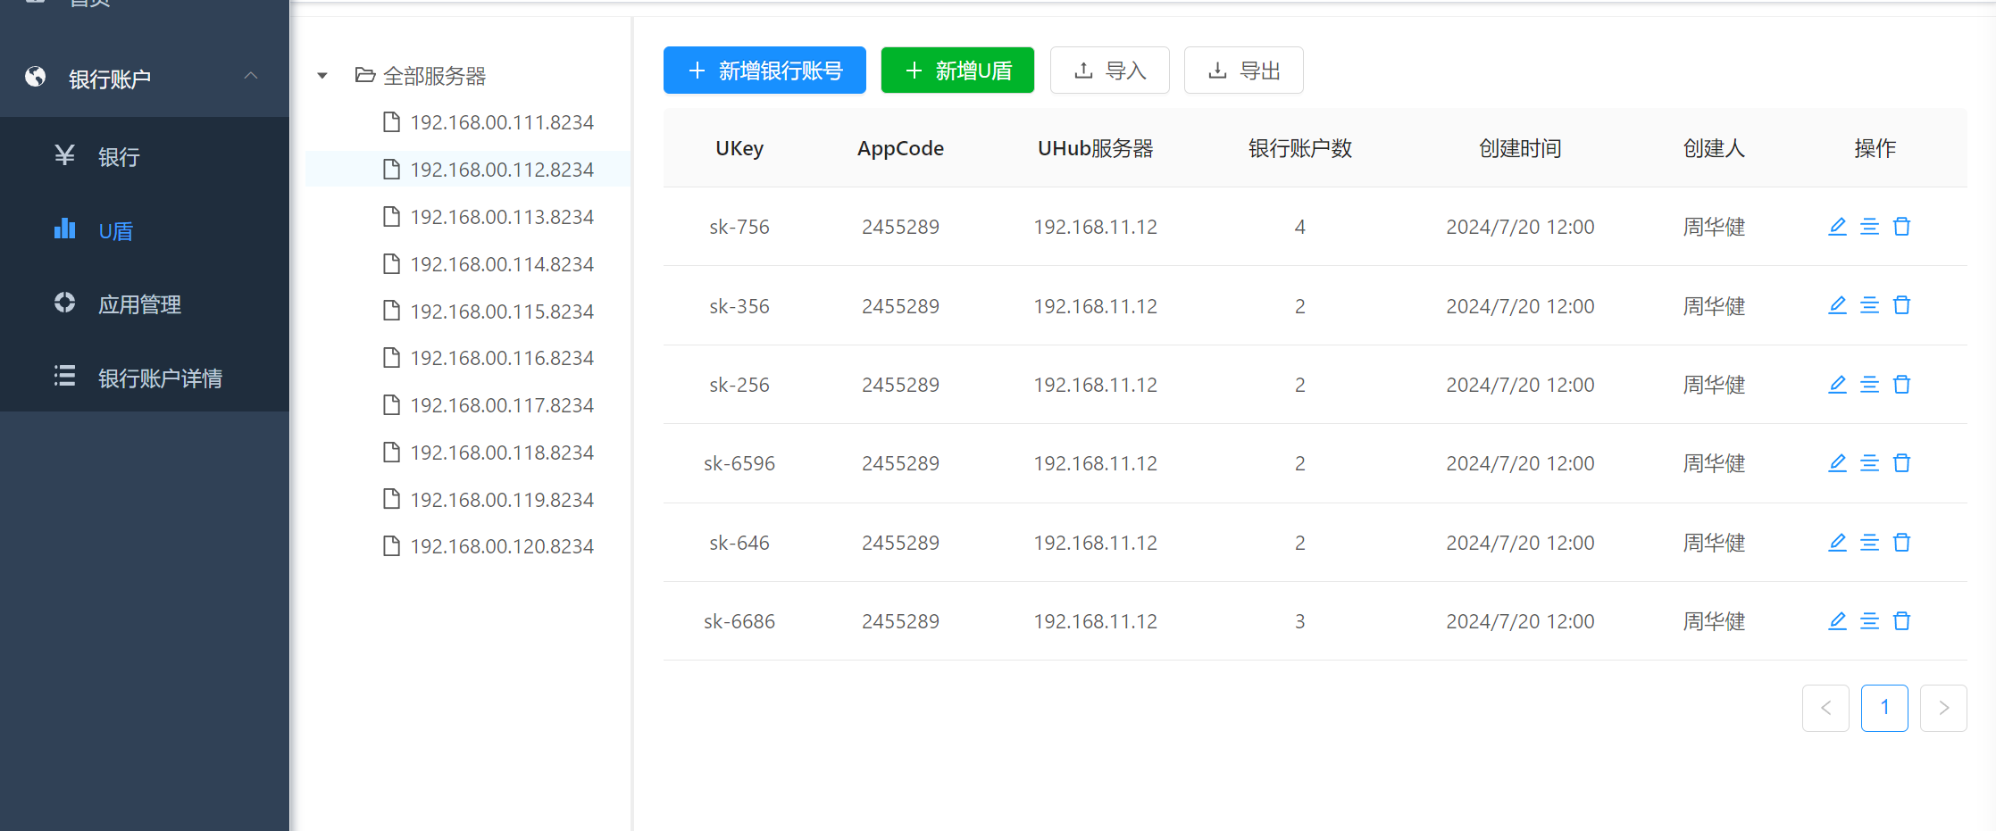Collapse the 全部服务器 tree node

pos(322,76)
